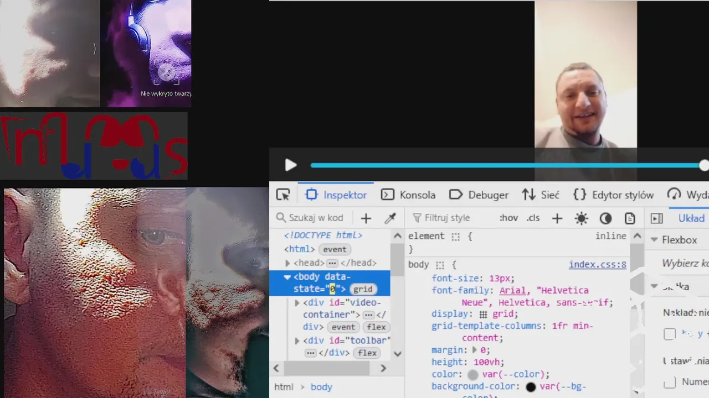This screenshot has height=398, width=709.
Task: Toggle print media simulation page icon
Action: pyautogui.click(x=630, y=218)
